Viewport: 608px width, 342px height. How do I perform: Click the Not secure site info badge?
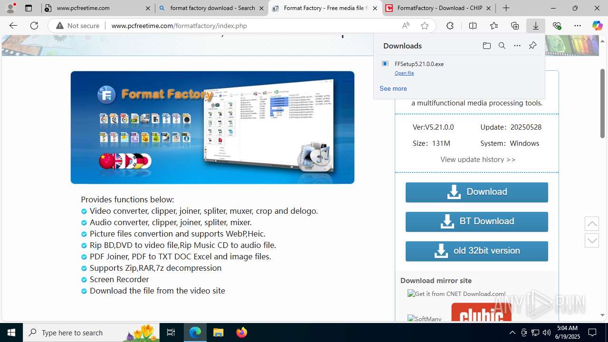tap(78, 26)
